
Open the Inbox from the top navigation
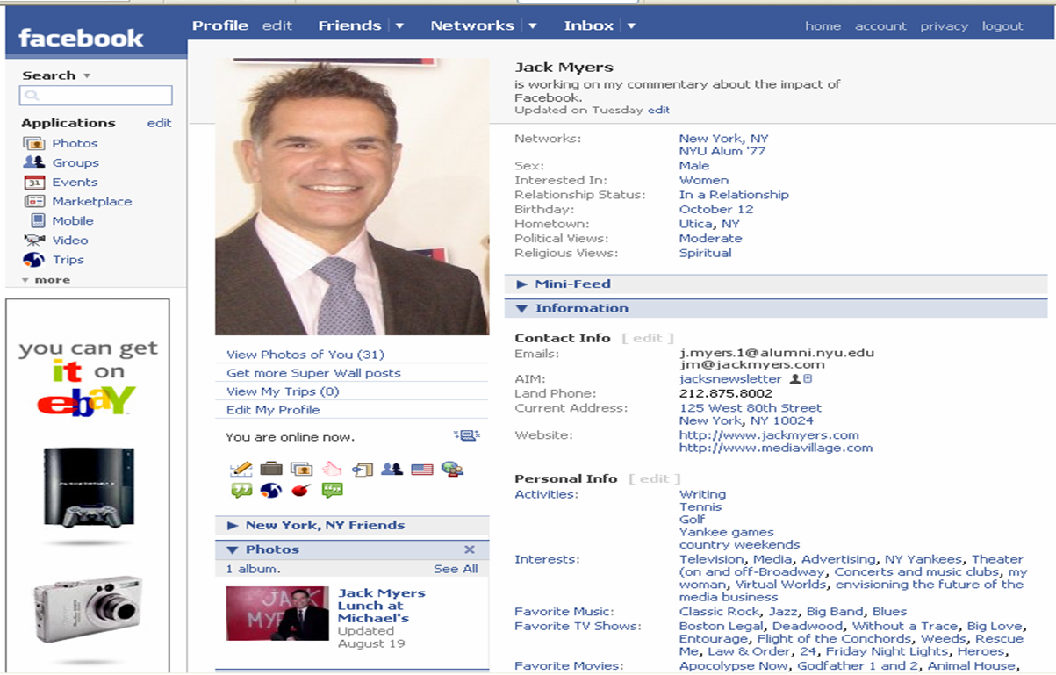click(588, 25)
